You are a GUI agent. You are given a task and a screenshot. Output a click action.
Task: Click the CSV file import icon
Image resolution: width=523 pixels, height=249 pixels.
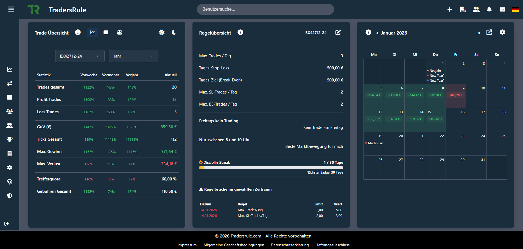(x=463, y=10)
